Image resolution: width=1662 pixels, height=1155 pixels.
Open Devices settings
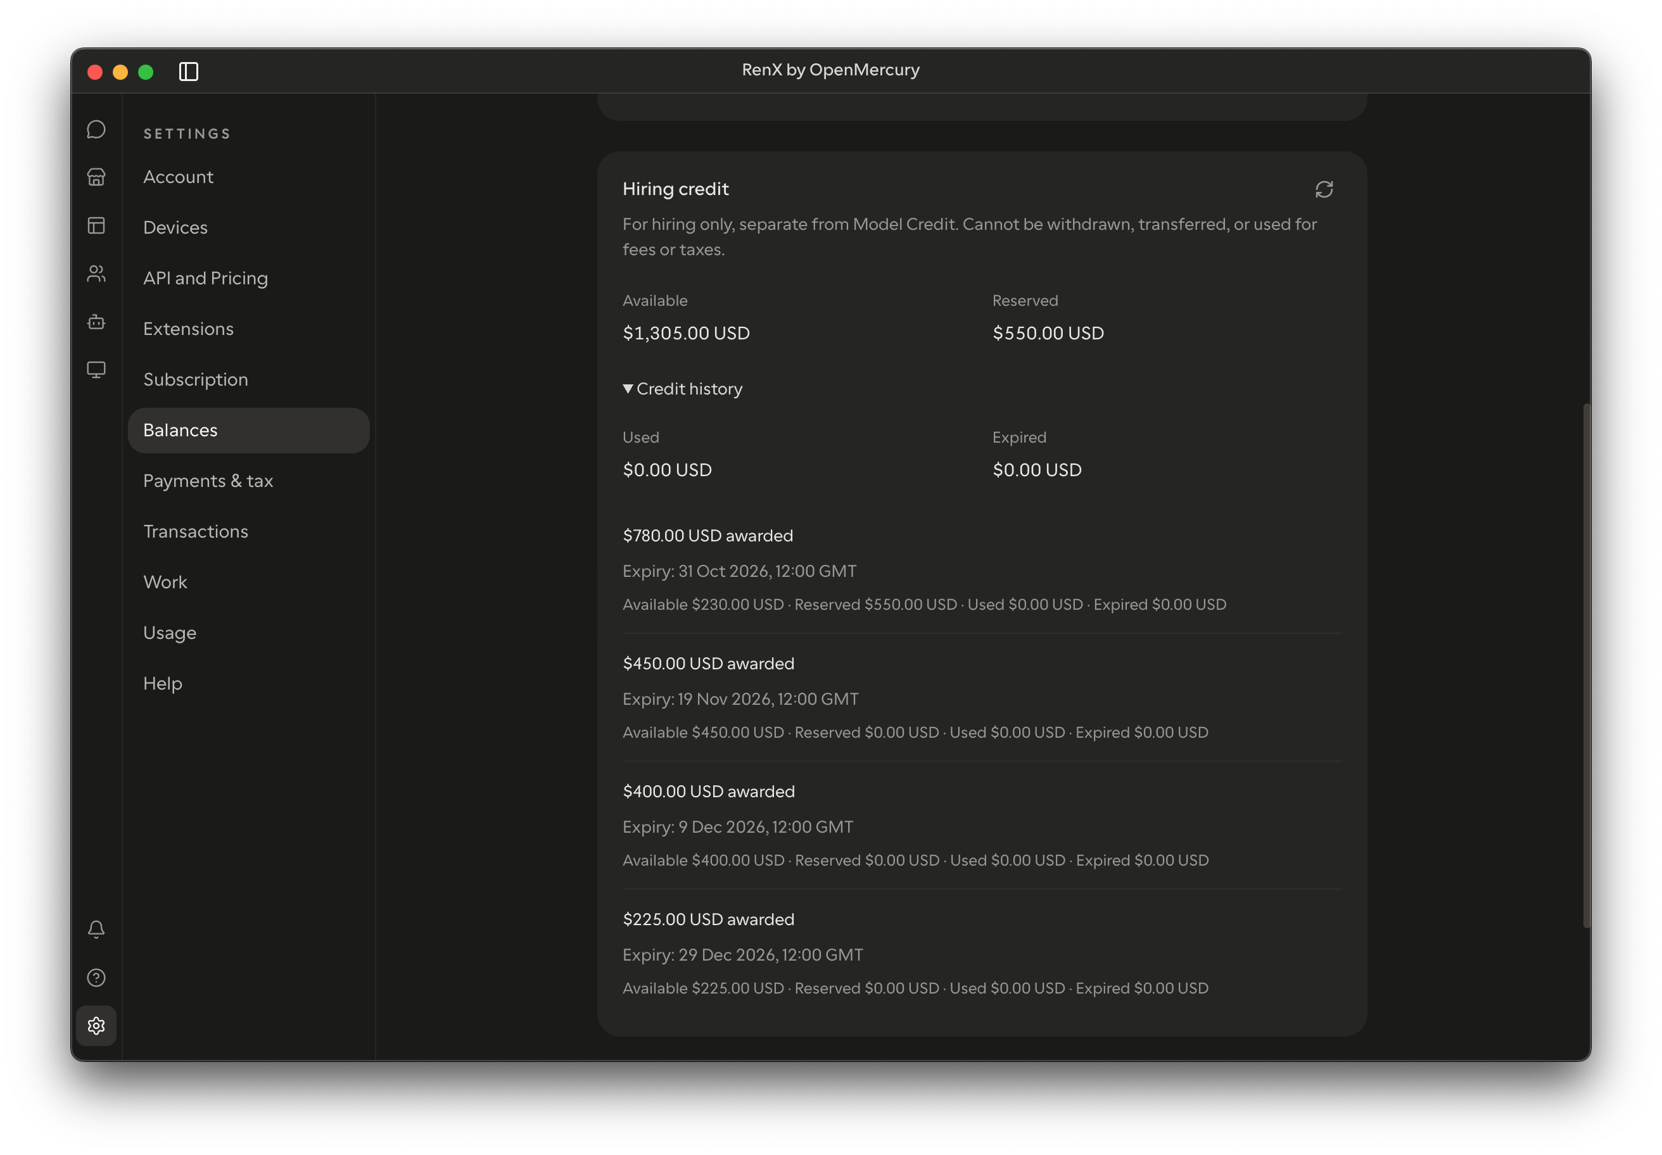click(x=248, y=227)
